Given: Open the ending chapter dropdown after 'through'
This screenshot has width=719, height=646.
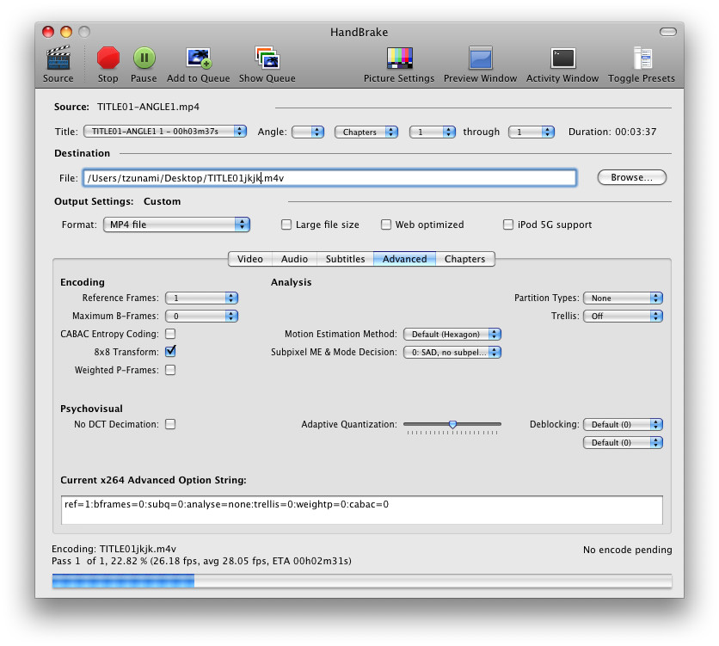Looking at the screenshot, I should pyautogui.click(x=532, y=132).
